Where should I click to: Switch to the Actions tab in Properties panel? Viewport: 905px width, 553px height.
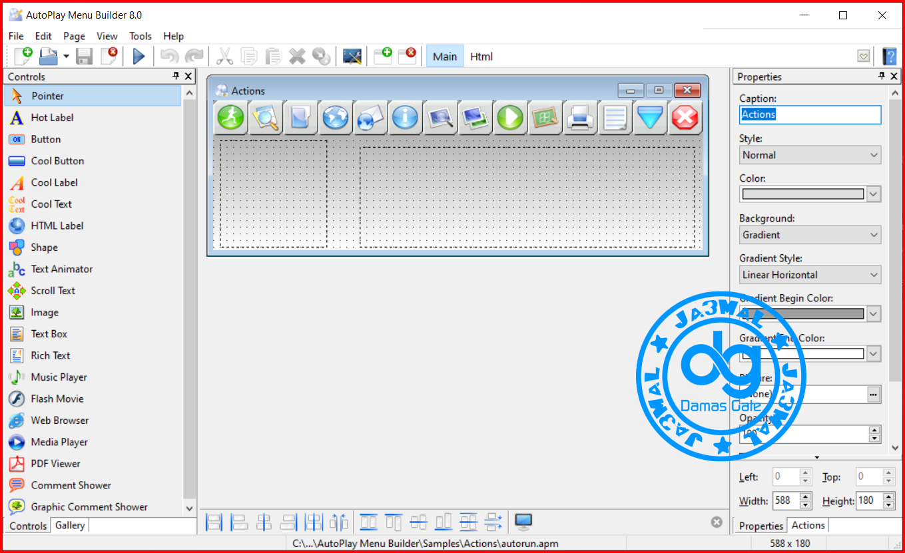808,526
